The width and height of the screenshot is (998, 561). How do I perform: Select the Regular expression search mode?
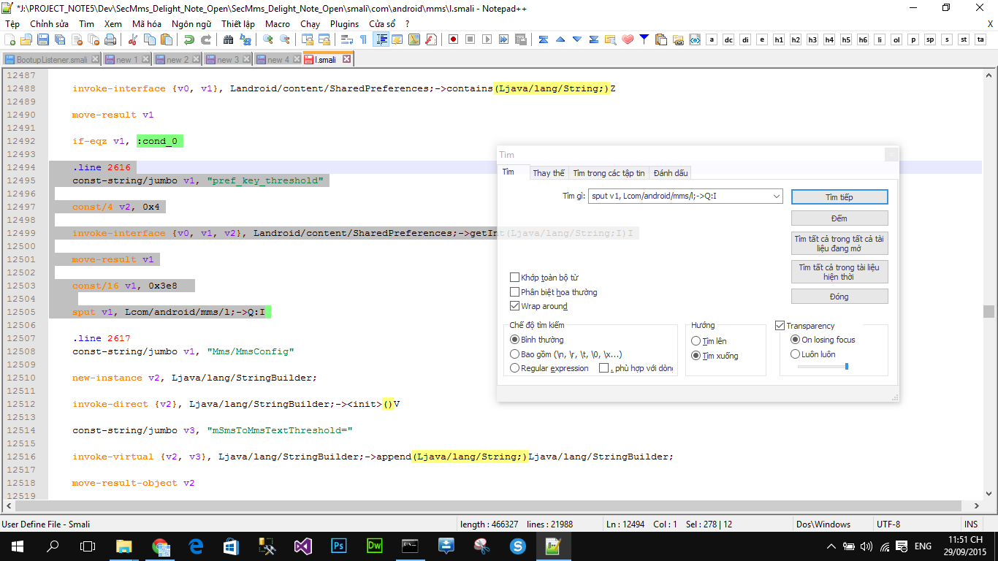(x=515, y=368)
